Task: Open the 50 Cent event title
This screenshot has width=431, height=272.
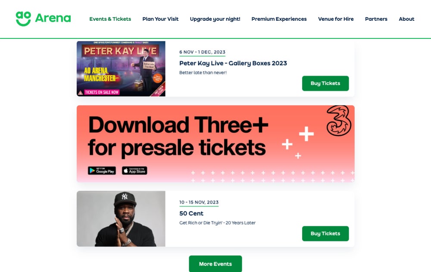Action: tap(191, 213)
